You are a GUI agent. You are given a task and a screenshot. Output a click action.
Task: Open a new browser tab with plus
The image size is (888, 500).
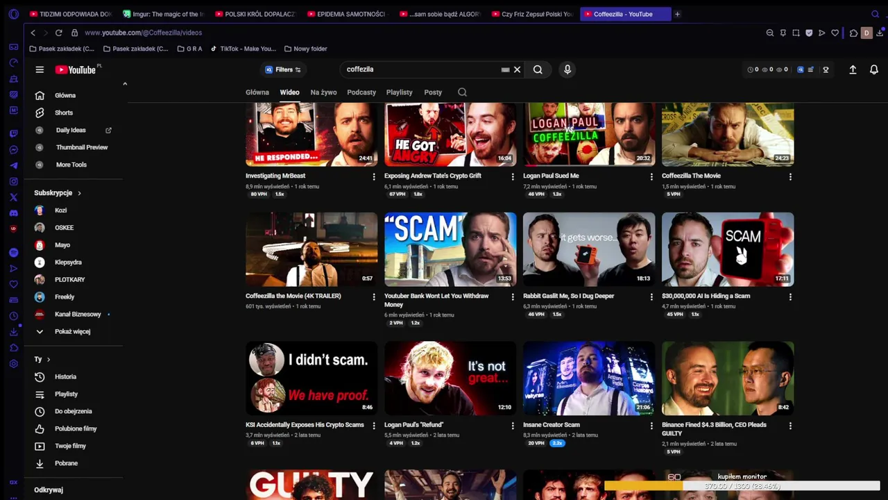pyautogui.click(x=677, y=14)
